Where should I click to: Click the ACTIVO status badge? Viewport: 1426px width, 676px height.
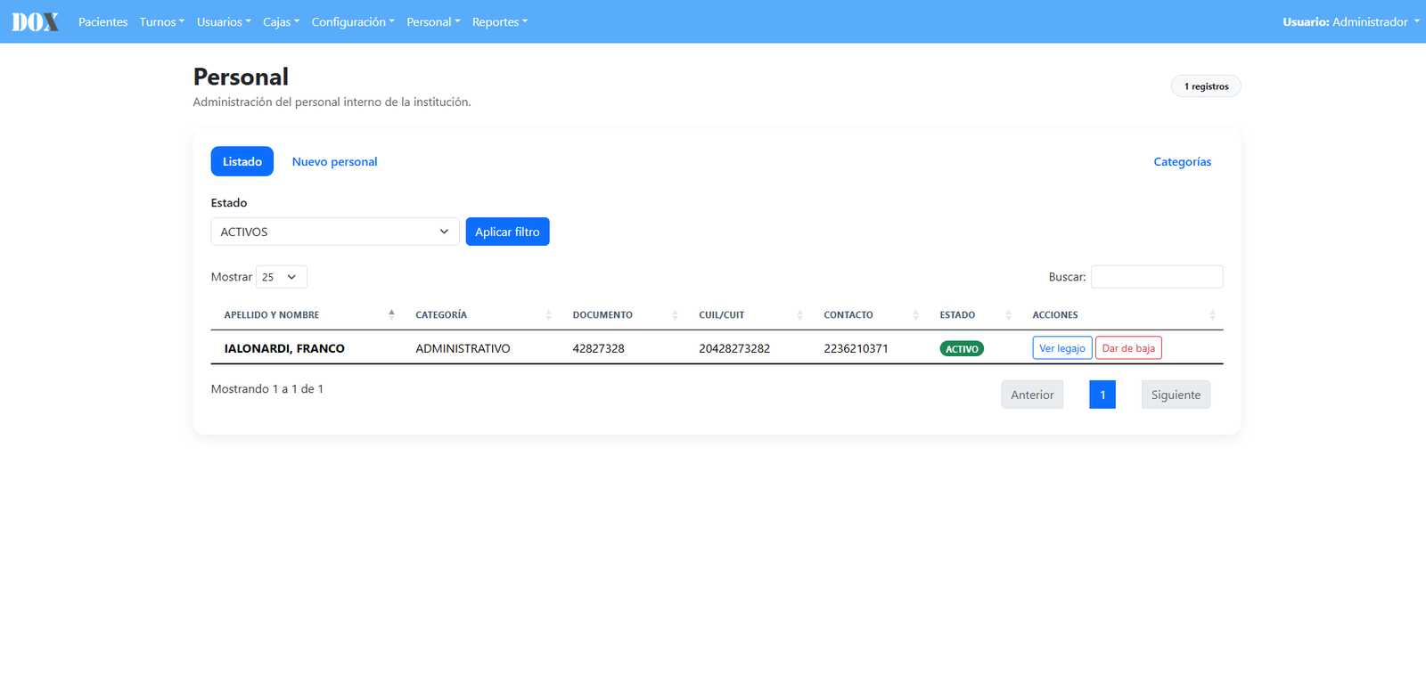tap(962, 348)
